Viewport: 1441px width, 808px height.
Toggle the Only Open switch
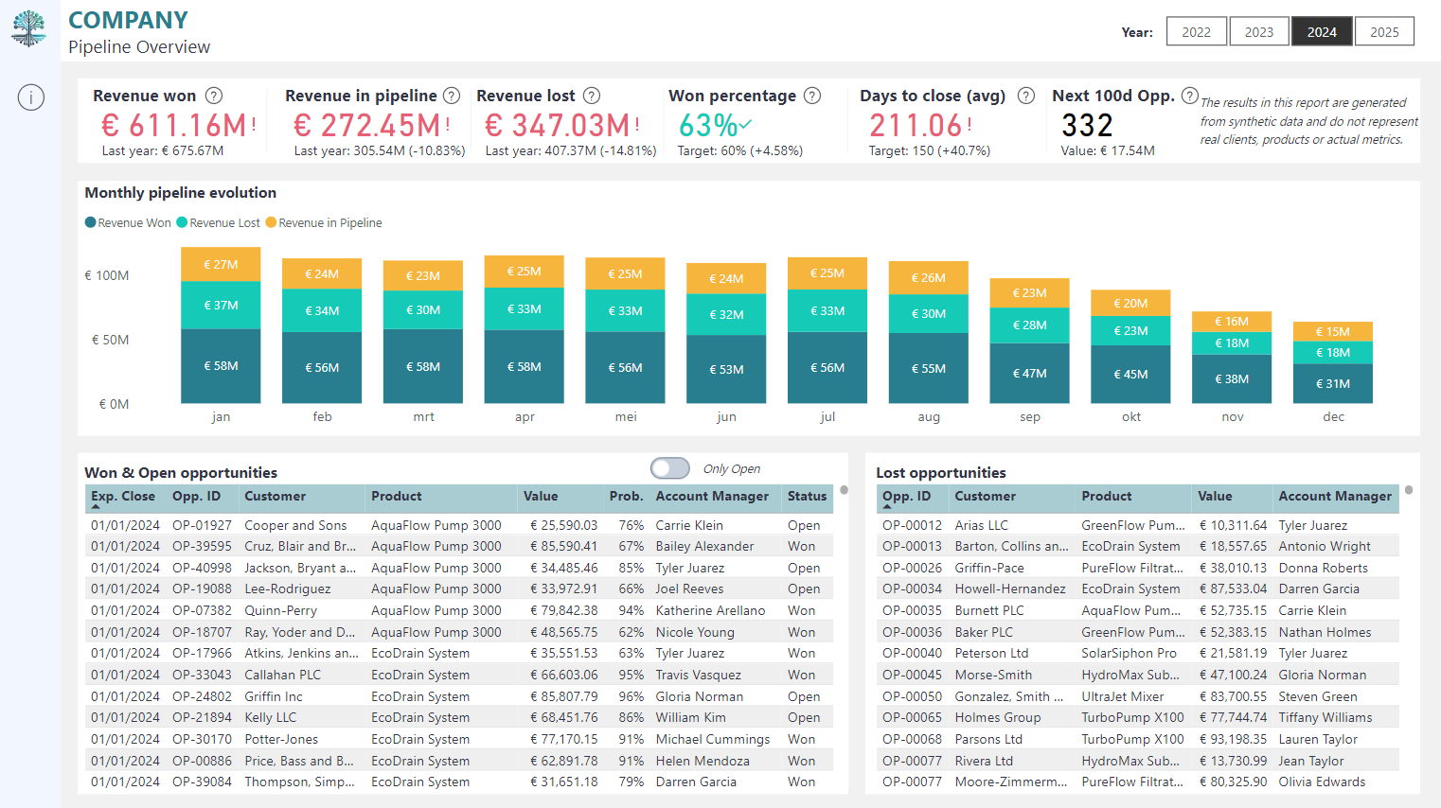pos(670,468)
